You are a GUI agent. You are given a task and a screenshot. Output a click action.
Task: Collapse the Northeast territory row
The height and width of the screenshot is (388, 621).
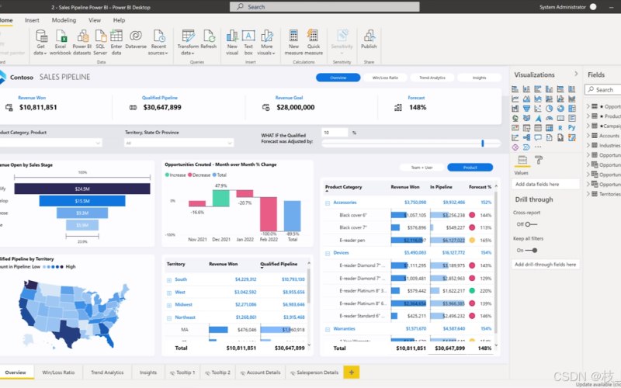(169, 318)
